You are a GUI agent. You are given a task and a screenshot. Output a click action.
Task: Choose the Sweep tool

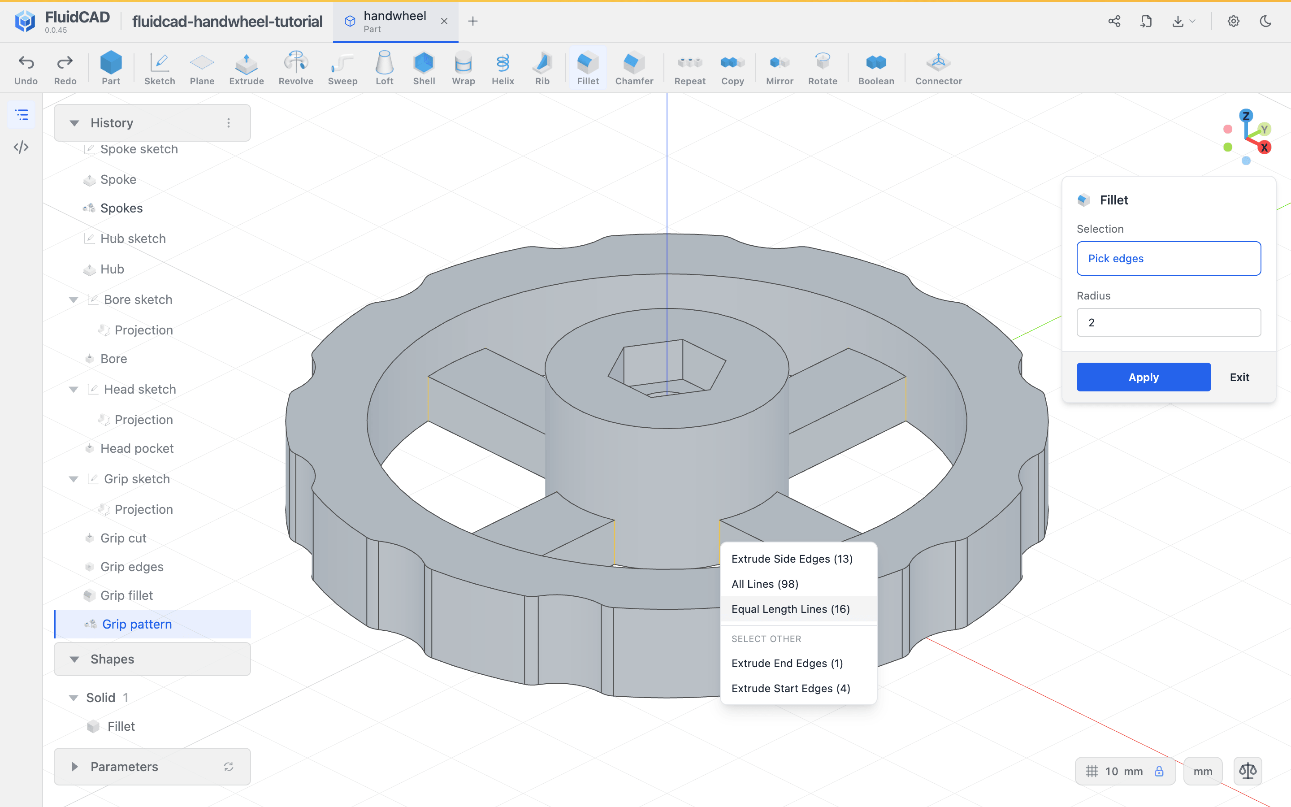tap(342, 68)
